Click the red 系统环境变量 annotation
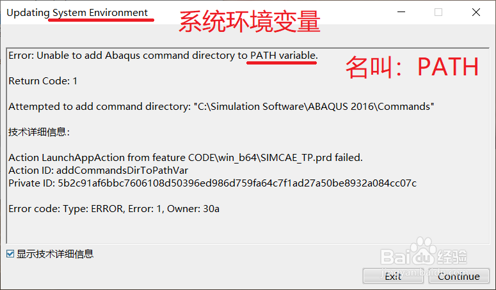 [x=250, y=22]
